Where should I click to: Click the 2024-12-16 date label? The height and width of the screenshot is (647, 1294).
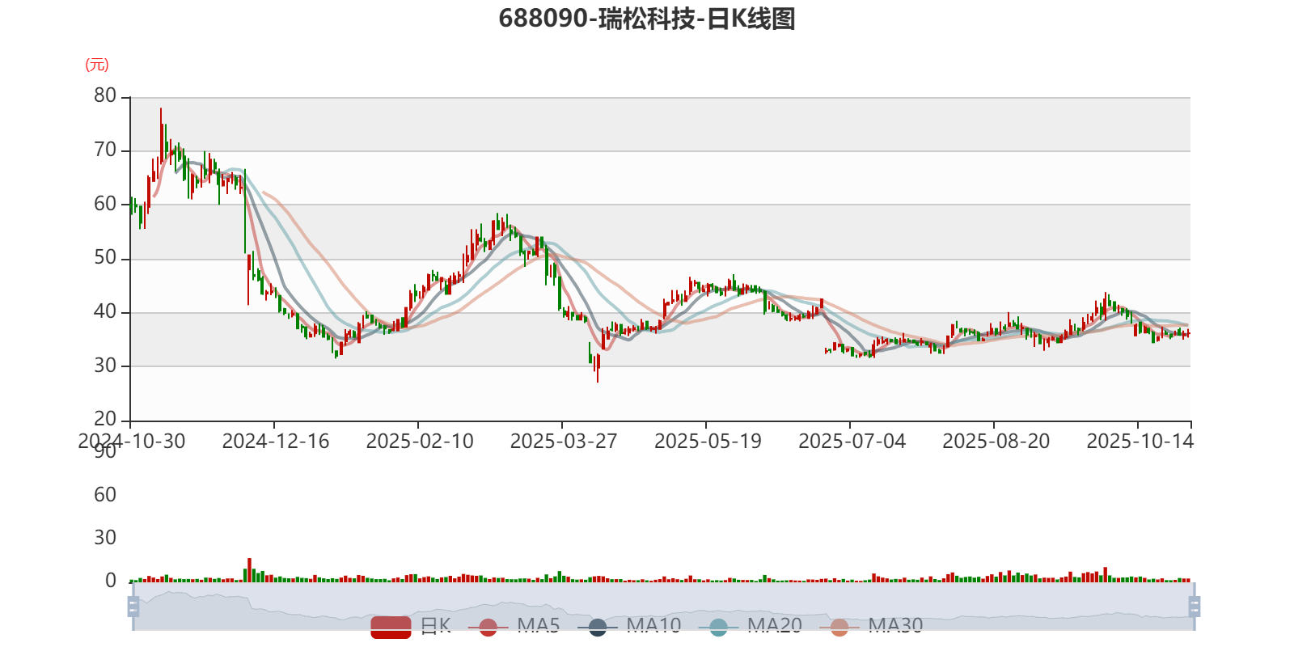[x=276, y=442]
